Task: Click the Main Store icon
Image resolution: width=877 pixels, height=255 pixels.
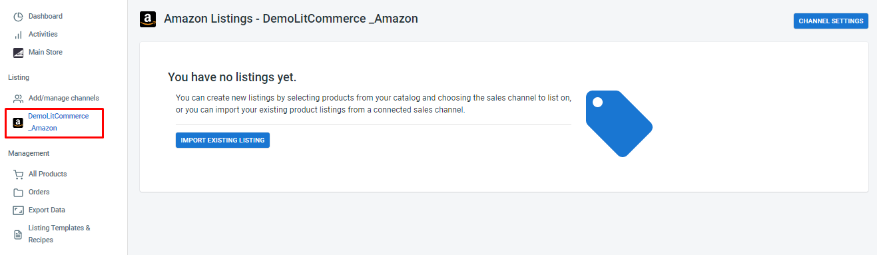Action: (x=18, y=53)
